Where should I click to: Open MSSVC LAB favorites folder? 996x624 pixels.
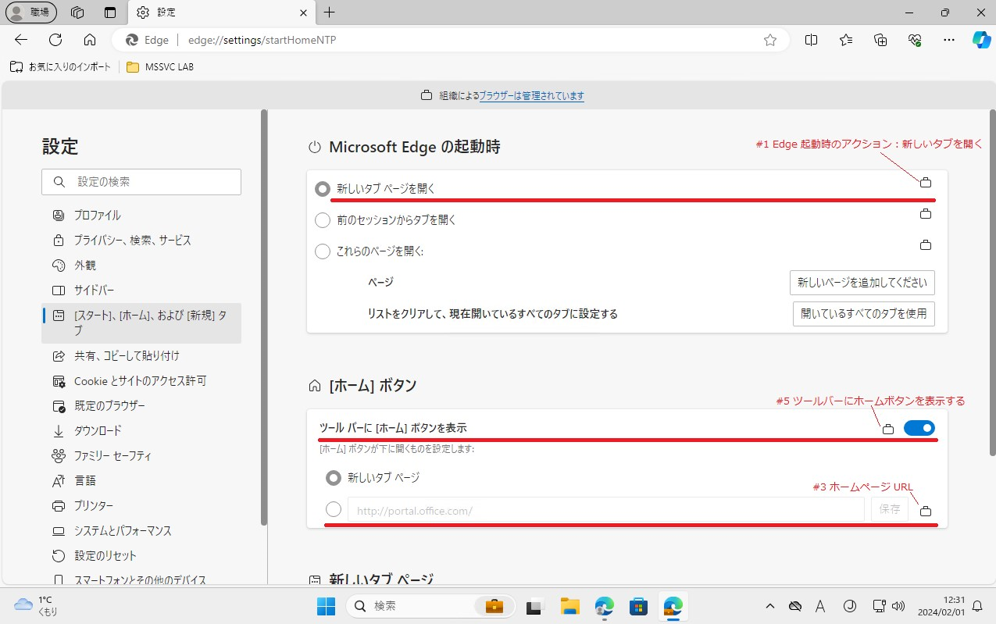[159, 67]
